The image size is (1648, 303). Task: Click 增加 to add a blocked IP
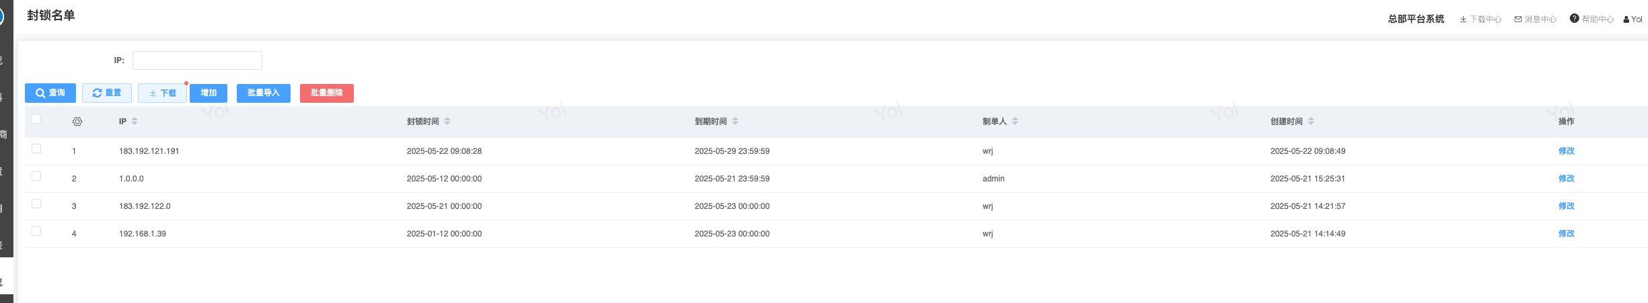click(x=209, y=93)
